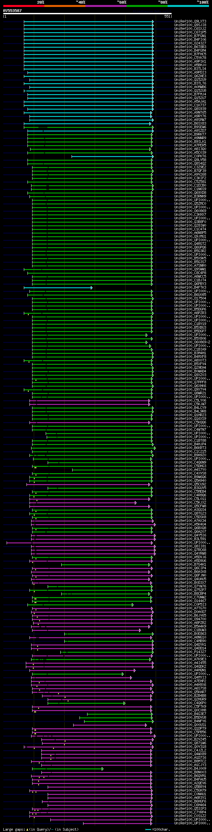Select hit label UniRef100_C0S1Z2
This screenshot has height=832, width=212.
[x=190, y=816]
